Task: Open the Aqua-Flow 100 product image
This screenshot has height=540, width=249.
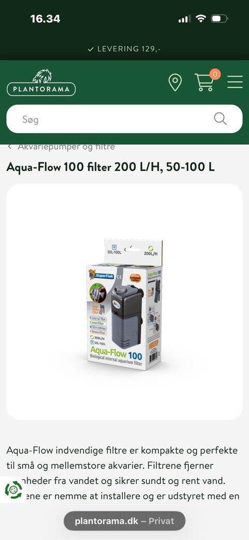Action: [x=124, y=302]
